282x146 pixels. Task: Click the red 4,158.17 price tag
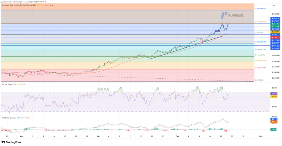tap(275, 37)
